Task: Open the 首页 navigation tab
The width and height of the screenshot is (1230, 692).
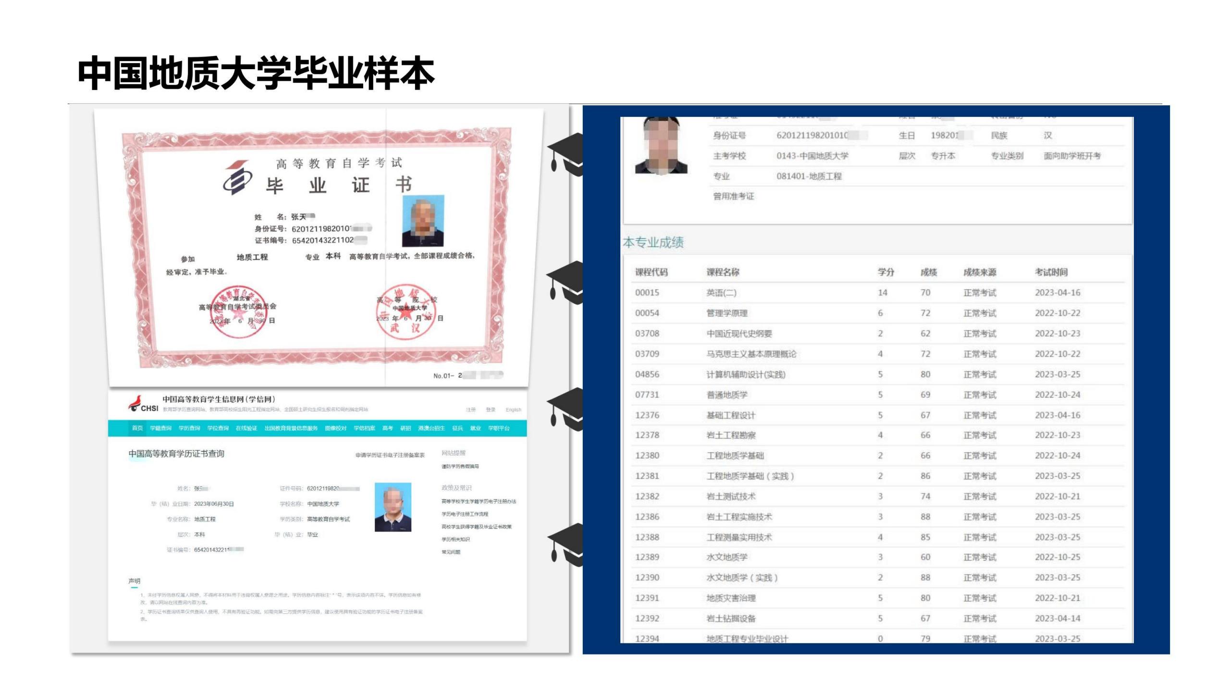Action: point(137,428)
